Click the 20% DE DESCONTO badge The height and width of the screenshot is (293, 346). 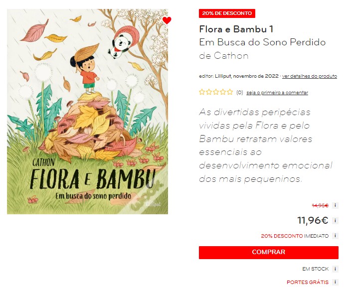coord(227,13)
